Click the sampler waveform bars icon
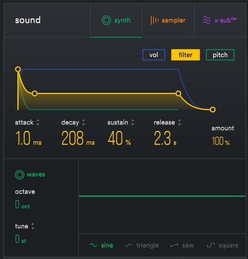The width and height of the screenshot is (248, 259). click(154, 20)
